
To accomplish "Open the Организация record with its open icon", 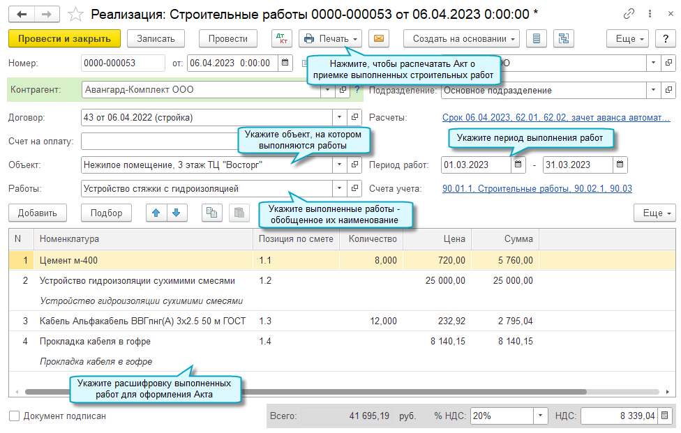I will (668, 63).
